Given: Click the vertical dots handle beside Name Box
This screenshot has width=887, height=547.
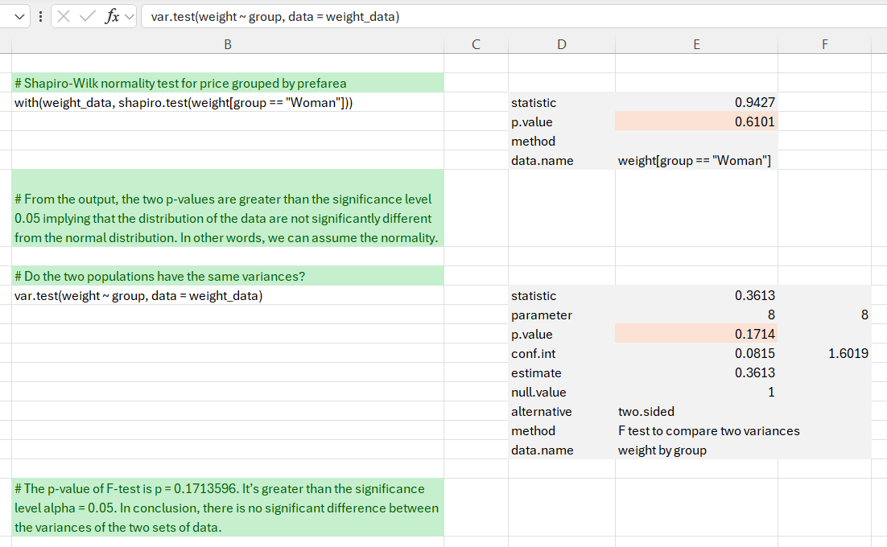Looking at the screenshot, I should pyautogui.click(x=41, y=16).
